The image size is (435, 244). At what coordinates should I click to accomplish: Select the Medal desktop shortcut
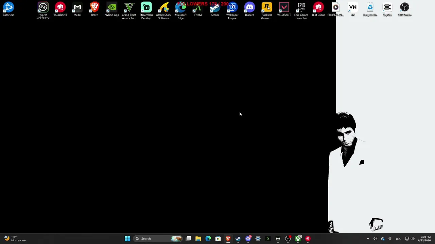coord(77,9)
